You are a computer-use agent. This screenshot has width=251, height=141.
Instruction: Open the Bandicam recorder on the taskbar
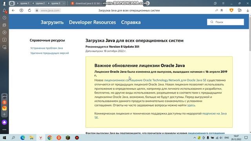click(x=77, y=137)
